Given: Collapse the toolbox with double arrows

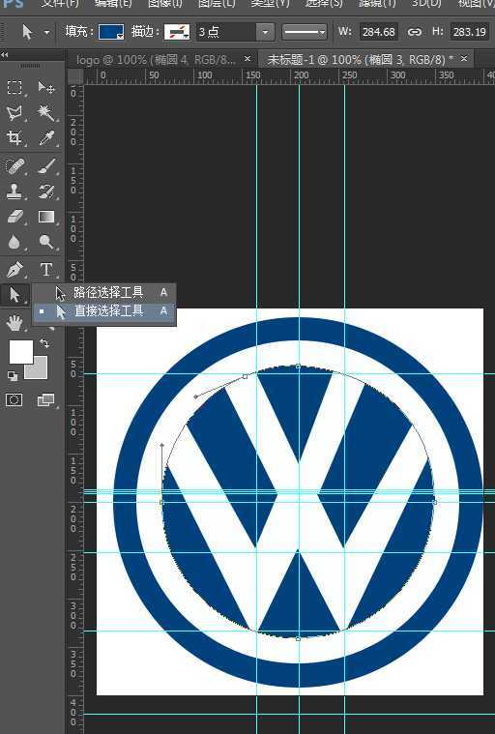Looking at the screenshot, I should pos(4,55).
